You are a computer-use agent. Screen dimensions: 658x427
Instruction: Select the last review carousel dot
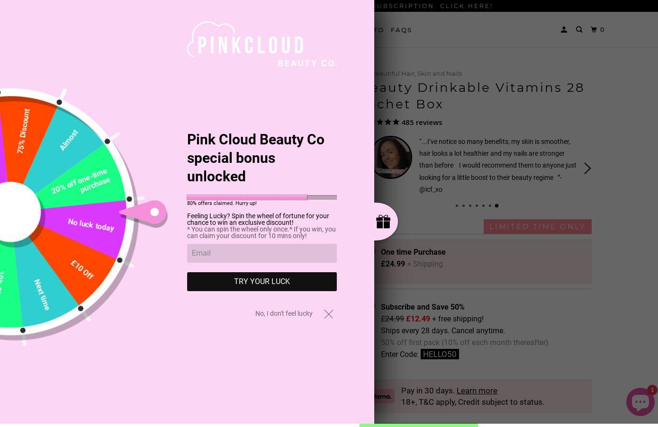pos(496,205)
